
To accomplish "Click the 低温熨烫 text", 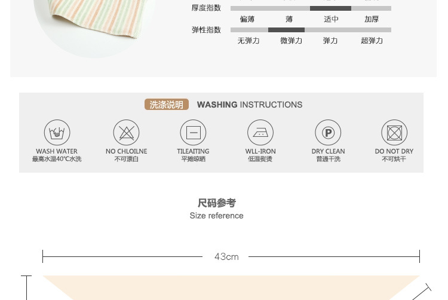I will [x=260, y=159].
